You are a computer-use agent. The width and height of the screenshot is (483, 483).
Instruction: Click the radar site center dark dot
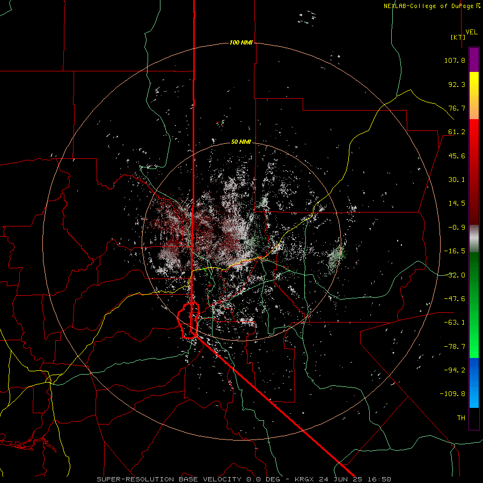click(x=242, y=241)
